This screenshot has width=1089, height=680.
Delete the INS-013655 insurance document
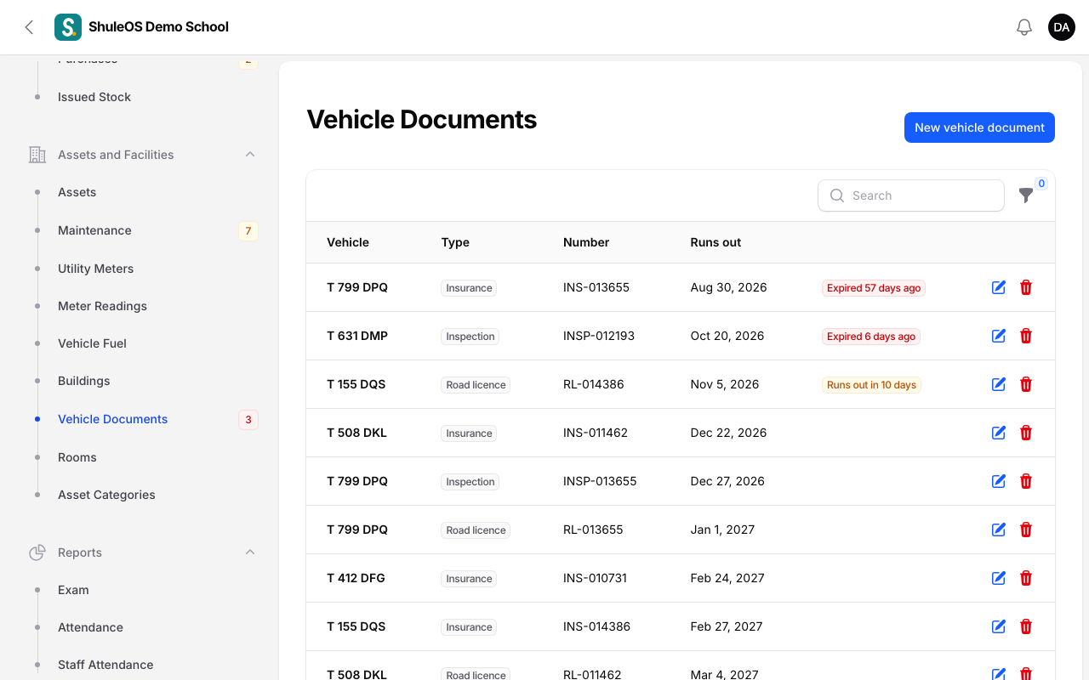(1026, 287)
